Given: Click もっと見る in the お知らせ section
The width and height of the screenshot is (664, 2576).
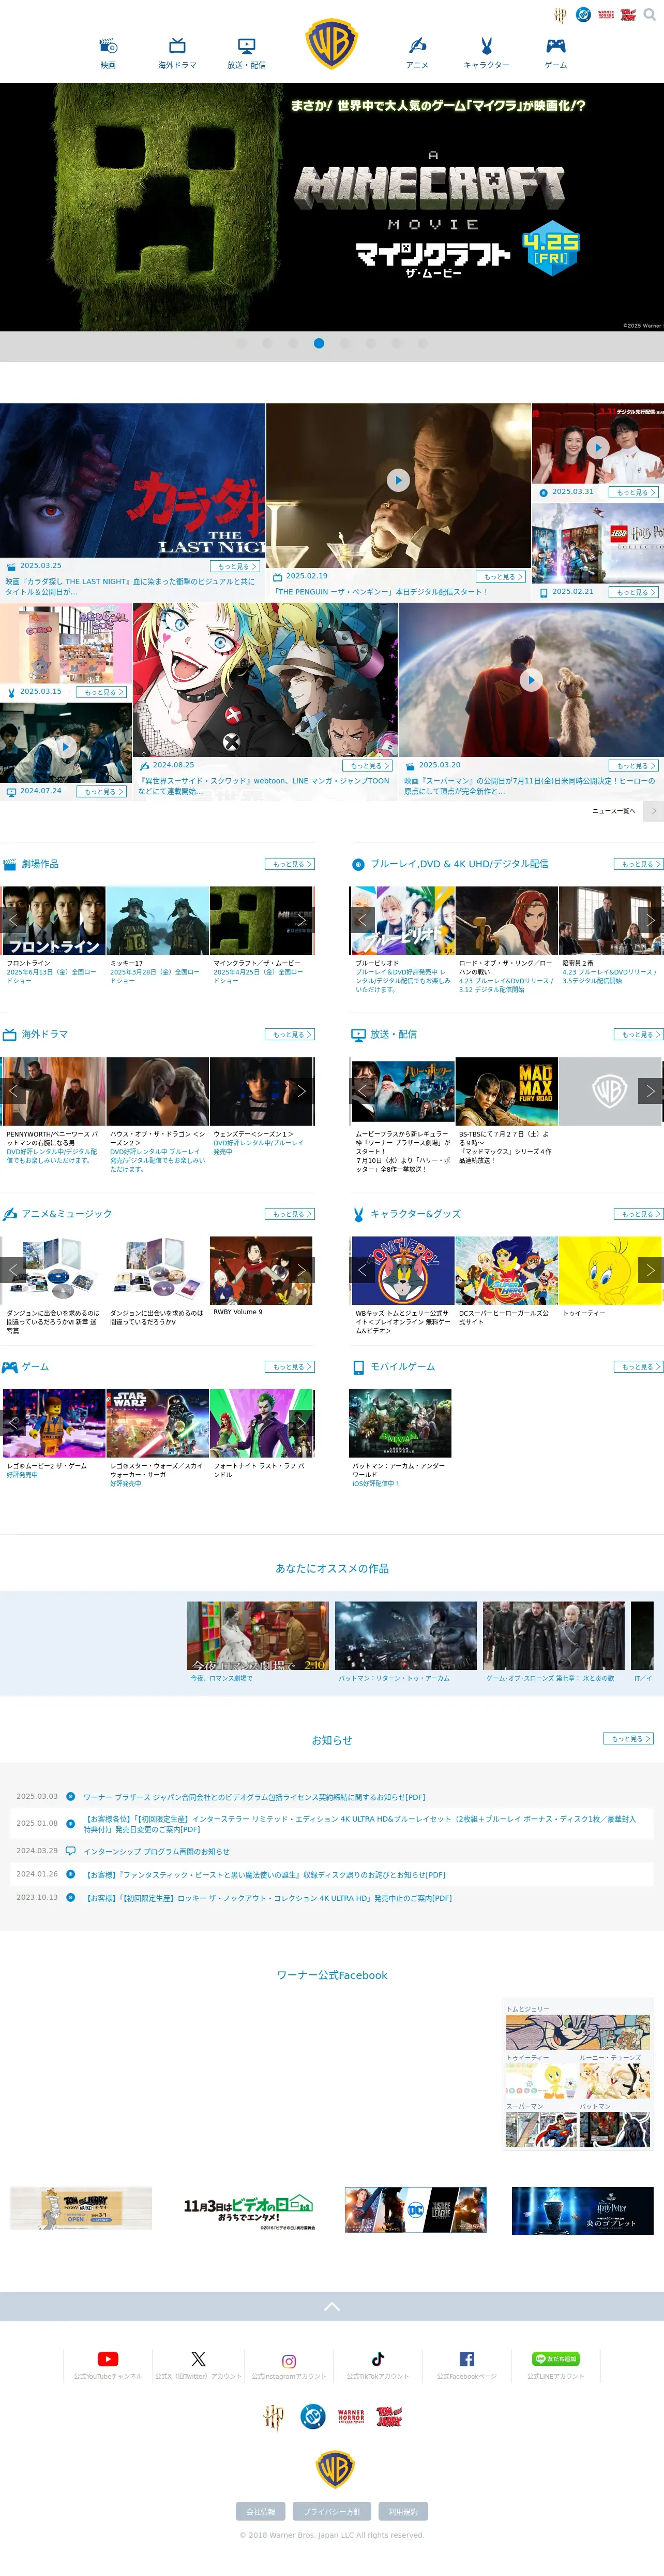Looking at the screenshot, I should (x=628, y=1739).
